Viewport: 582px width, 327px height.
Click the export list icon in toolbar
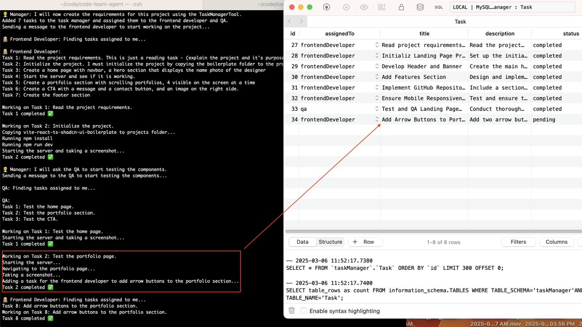click(x=381, y=7)
